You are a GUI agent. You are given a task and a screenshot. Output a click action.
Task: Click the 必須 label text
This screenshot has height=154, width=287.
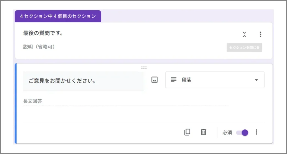(x=227, y=133)
